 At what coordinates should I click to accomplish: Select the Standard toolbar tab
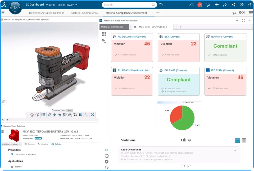click(57, 110)
